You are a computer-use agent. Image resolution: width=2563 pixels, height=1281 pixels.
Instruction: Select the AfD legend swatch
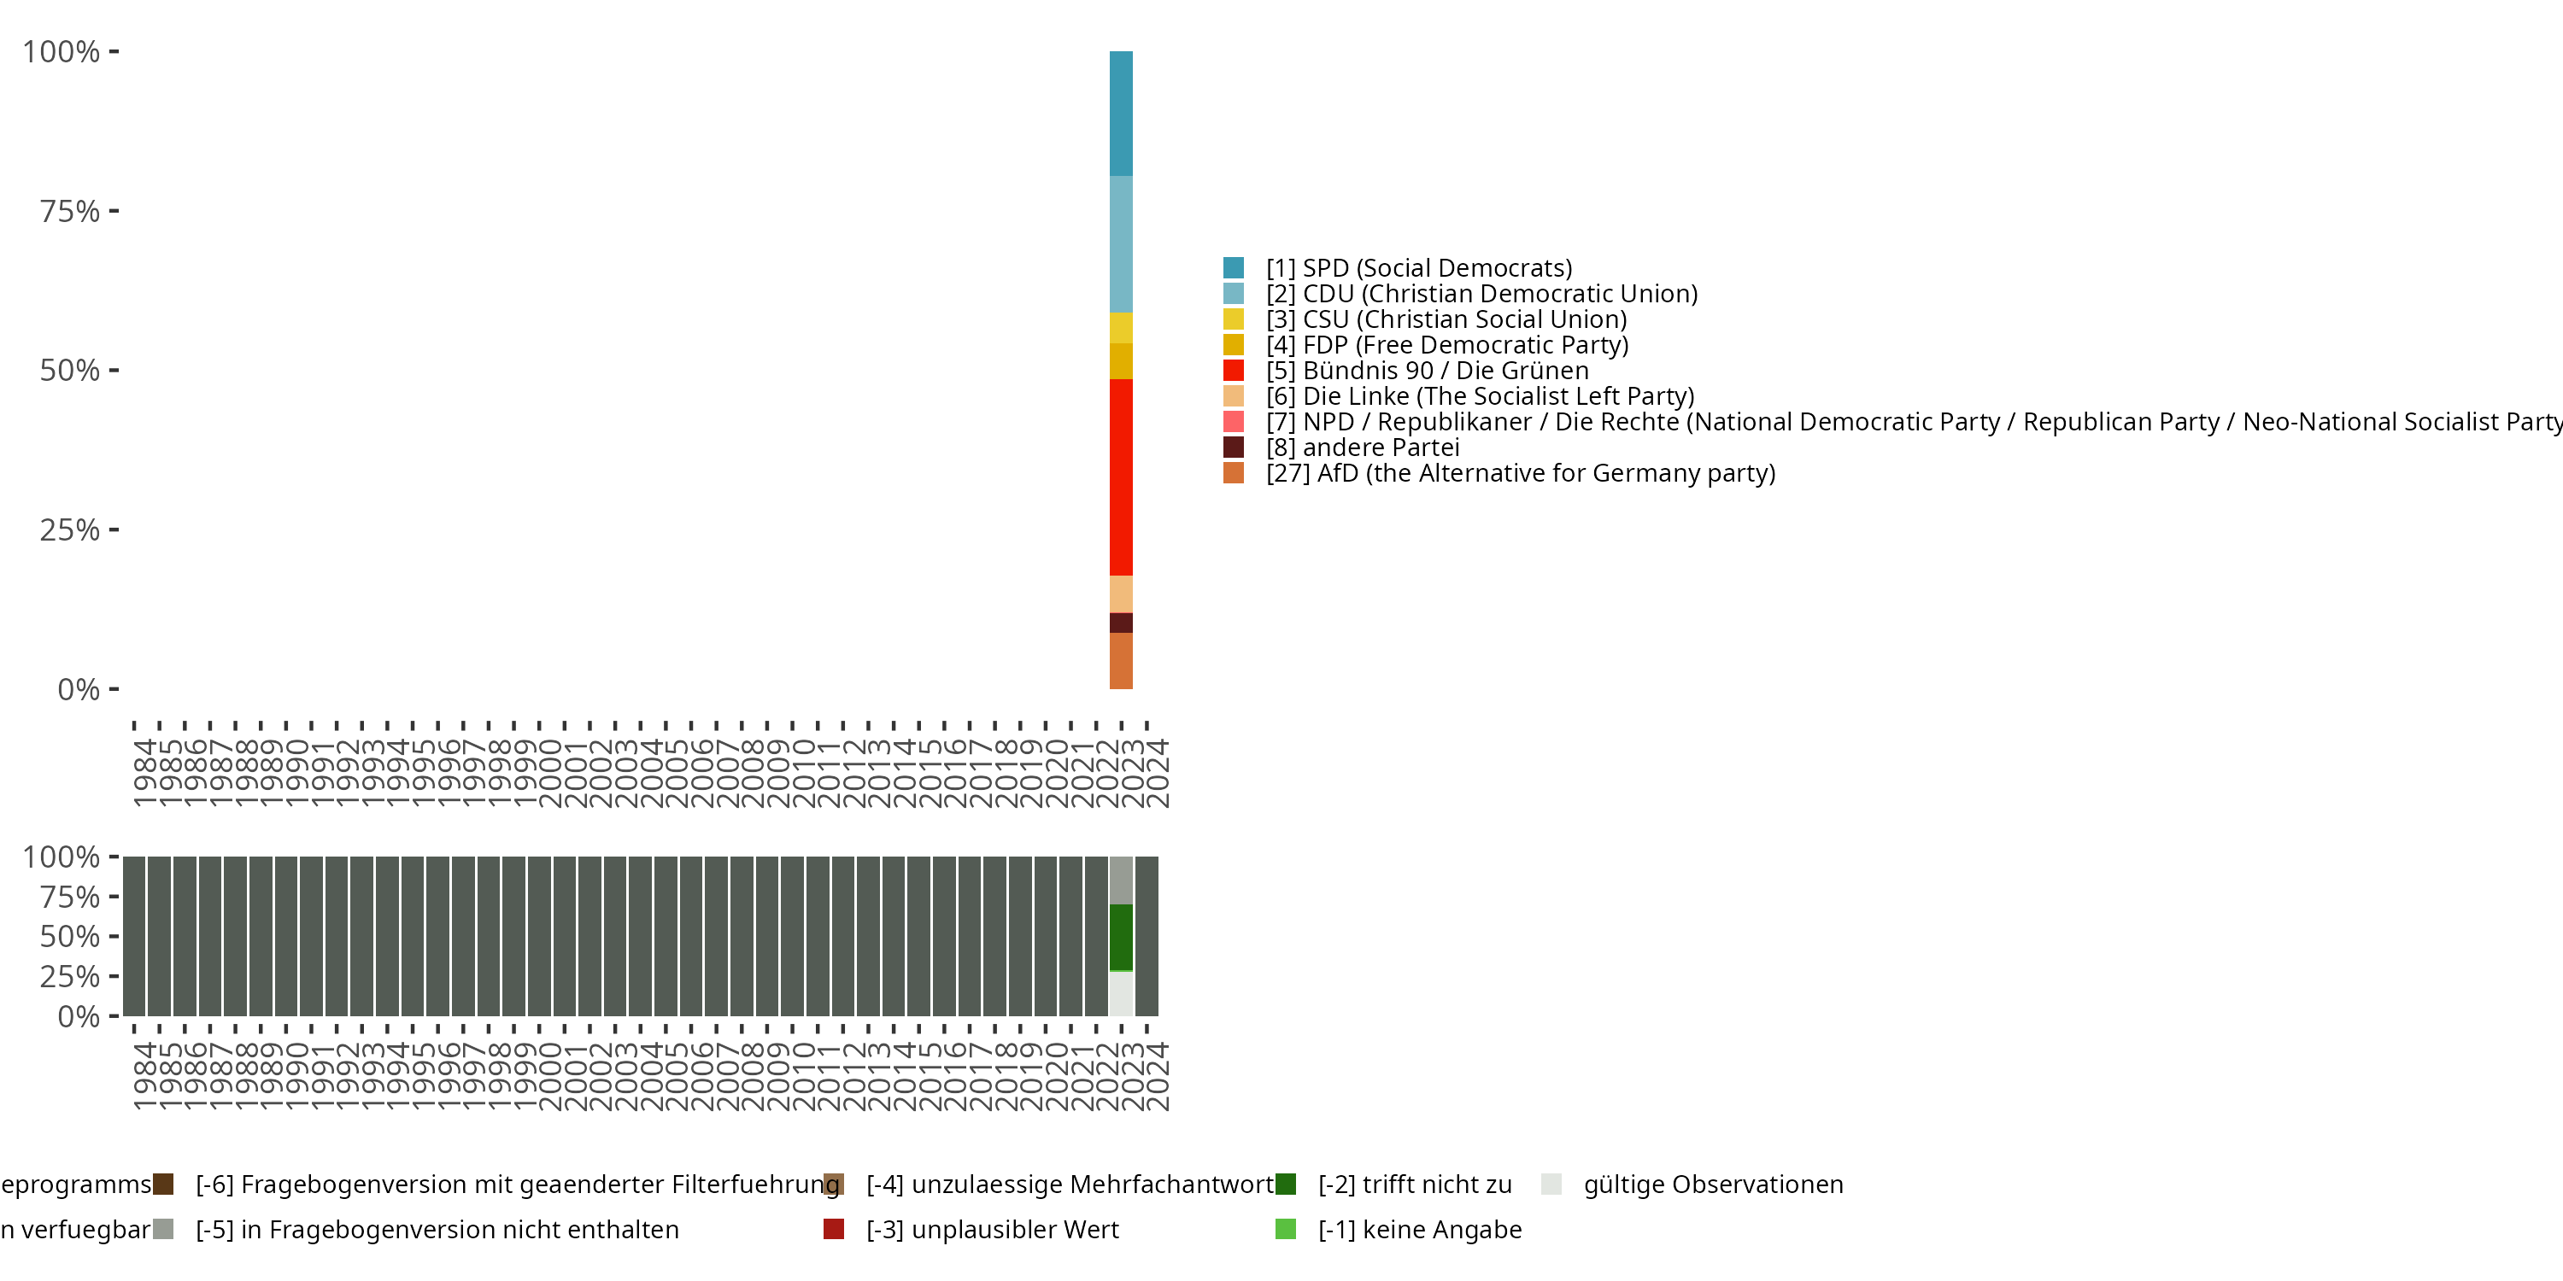tap(1233, 472)
